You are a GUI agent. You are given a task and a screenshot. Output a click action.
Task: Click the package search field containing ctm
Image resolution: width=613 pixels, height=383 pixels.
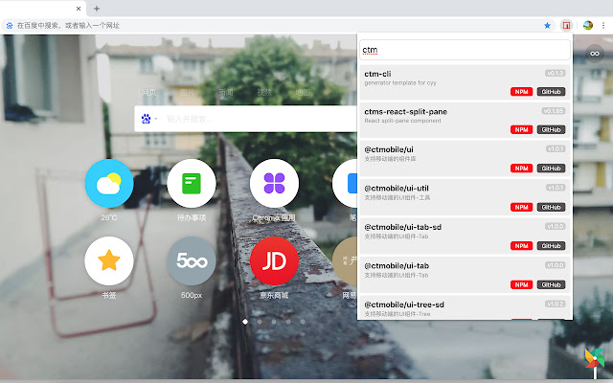(465, 50)
